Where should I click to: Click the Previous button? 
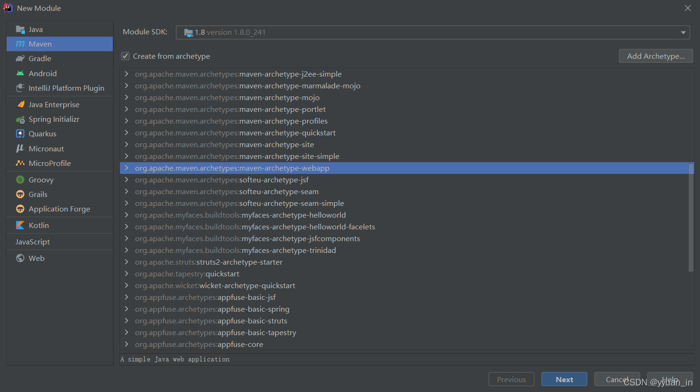click(511, 379)
